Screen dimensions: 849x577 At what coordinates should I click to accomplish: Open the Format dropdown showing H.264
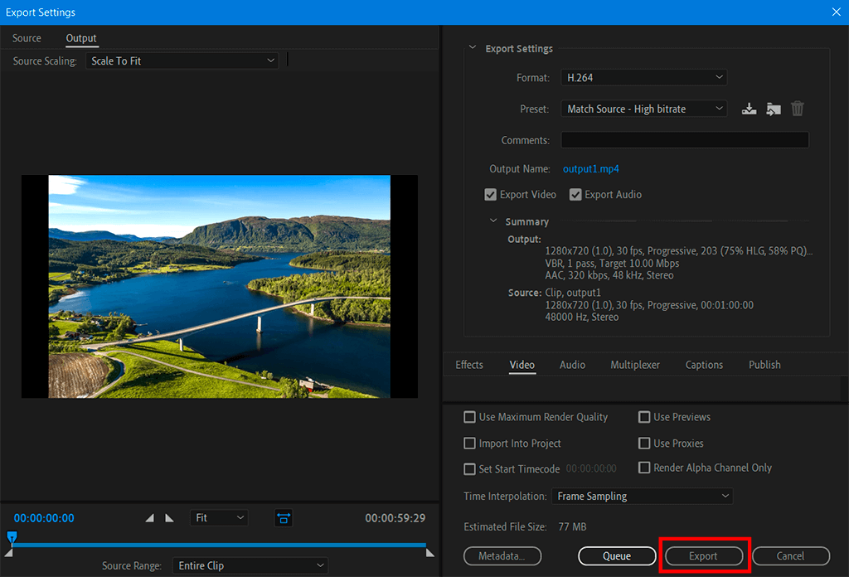click(x=643, y=78)
